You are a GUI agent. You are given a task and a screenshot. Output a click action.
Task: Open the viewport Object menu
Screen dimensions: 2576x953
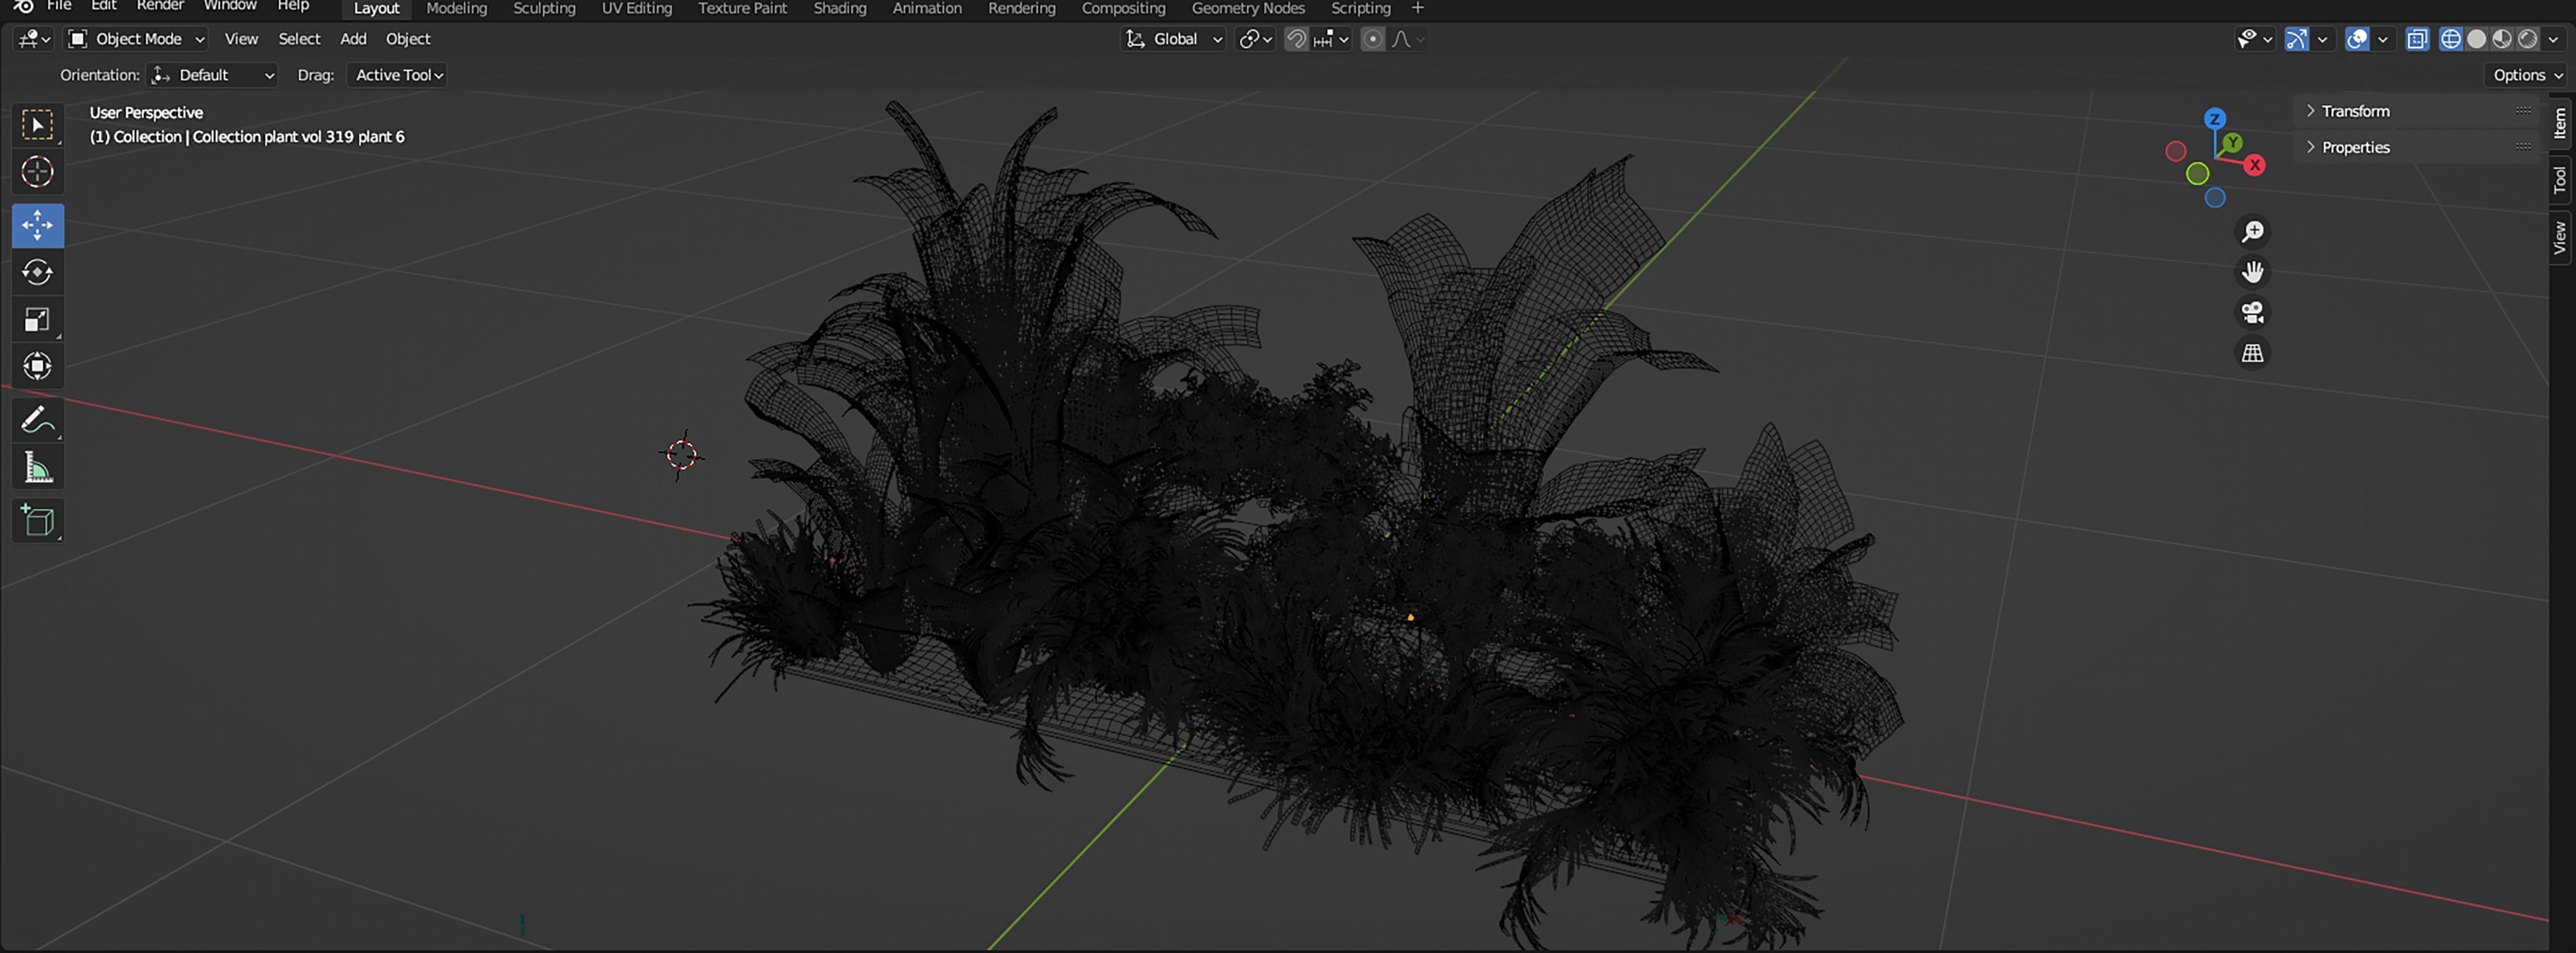click(408, 39)
